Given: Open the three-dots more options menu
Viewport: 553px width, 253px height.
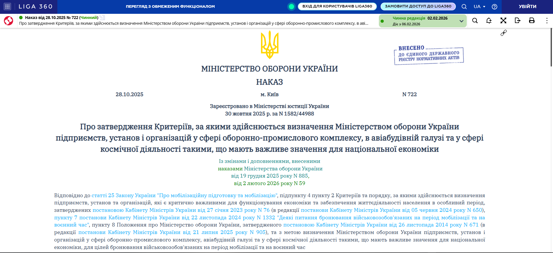Looking at the screenshot, I should coord(547,20).
